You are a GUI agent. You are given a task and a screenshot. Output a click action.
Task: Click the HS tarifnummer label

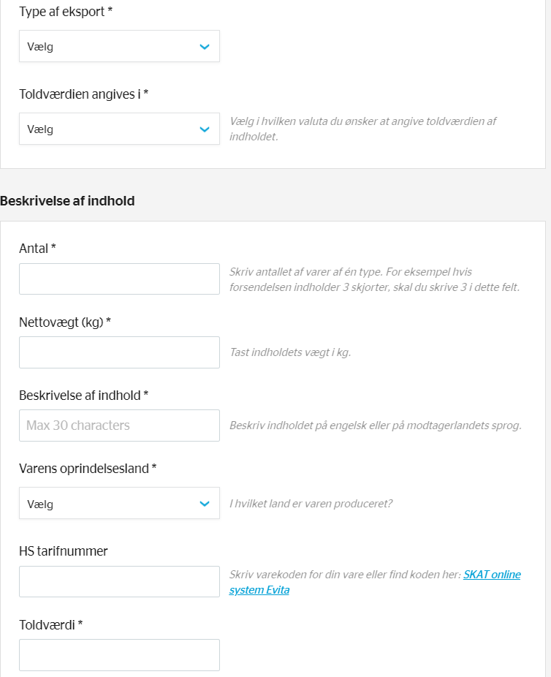pyautogui.click(x=64, y=551)
